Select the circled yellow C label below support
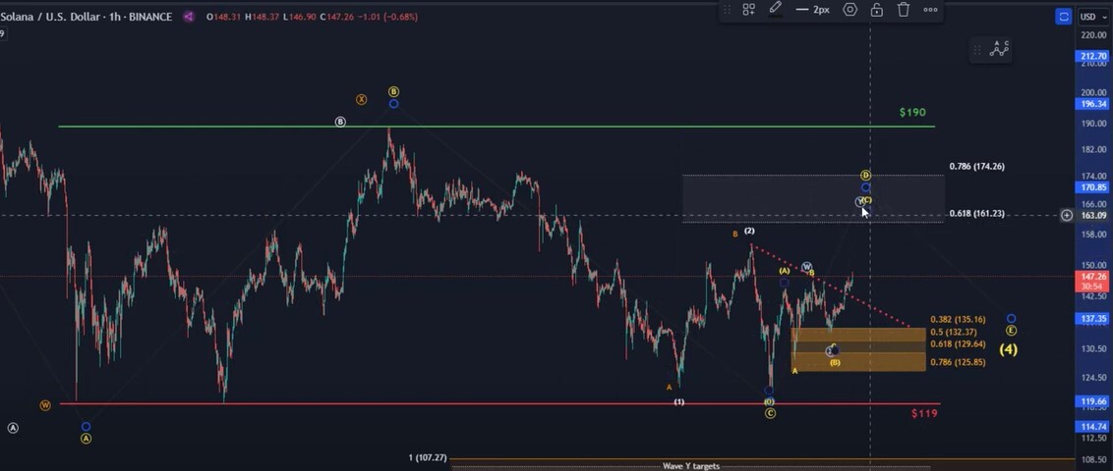This screenshot has width=1113, height=471. [770, 414]
